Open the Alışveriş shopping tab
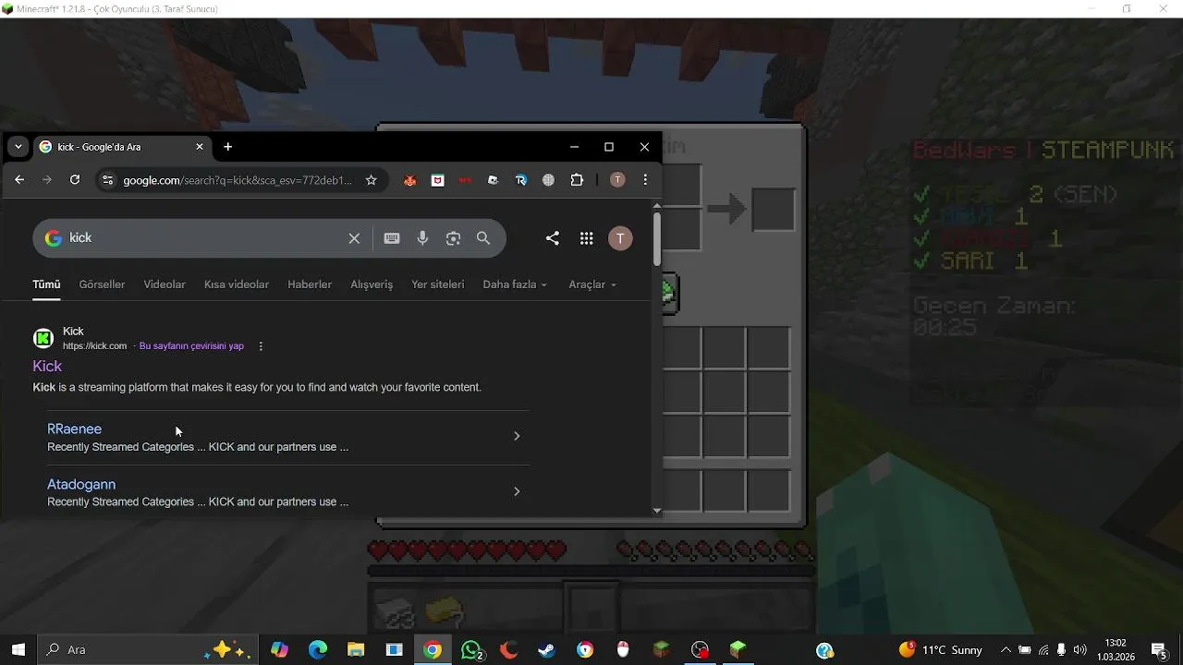This screenshot has height=665, width=1183. point(372,284)
